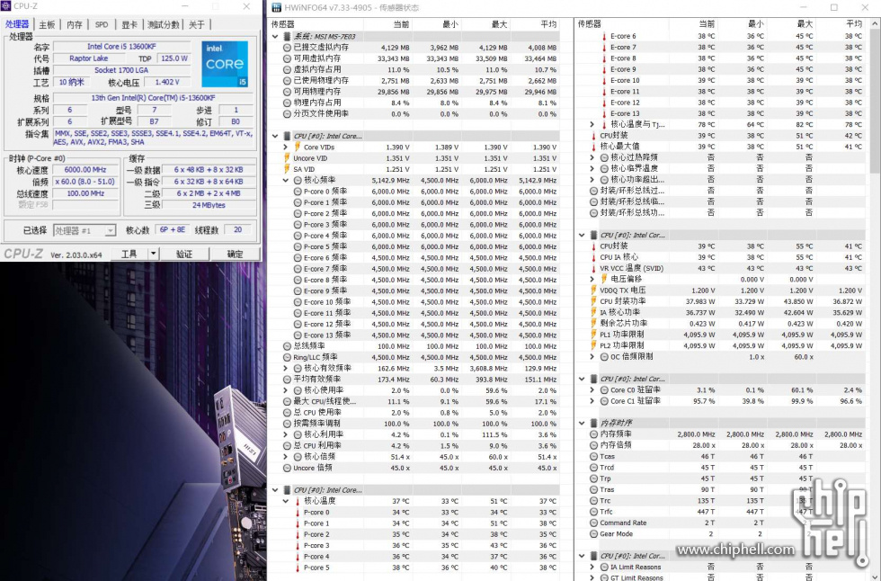Click the chip icon of 内存时序 group

(593, 423)
